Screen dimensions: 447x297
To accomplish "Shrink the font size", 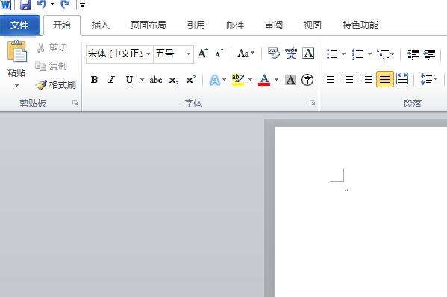I will coord(219,53).
